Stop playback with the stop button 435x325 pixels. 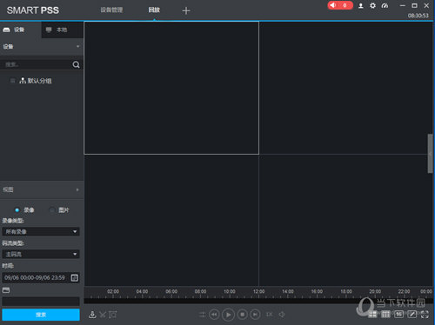242,315
